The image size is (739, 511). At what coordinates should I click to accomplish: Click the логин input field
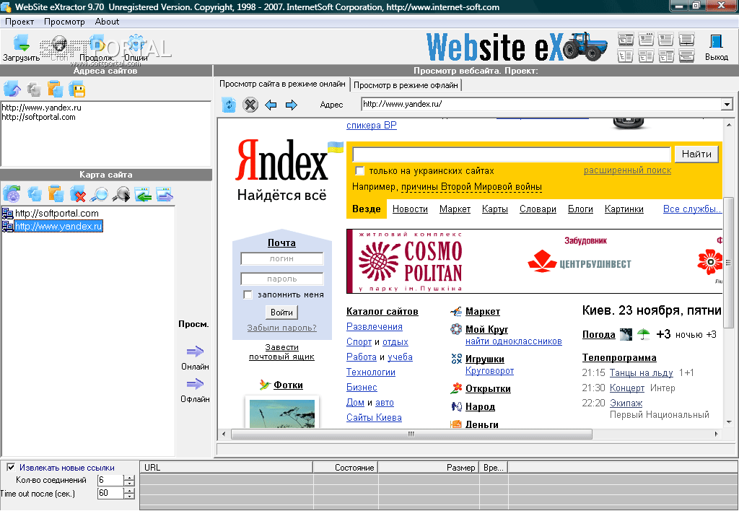click(282, 259)
